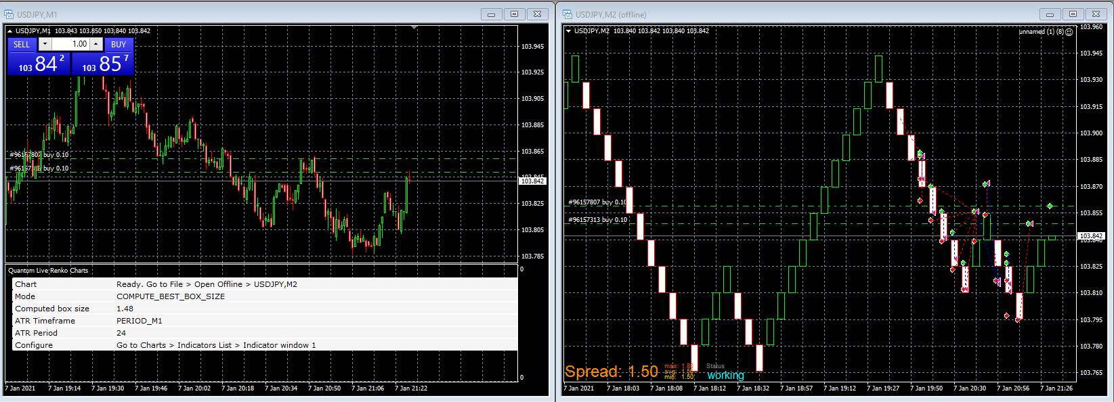Click the SELL button in one-click trading panel
Screen dimensions: 1114x402
click(22, 44)
